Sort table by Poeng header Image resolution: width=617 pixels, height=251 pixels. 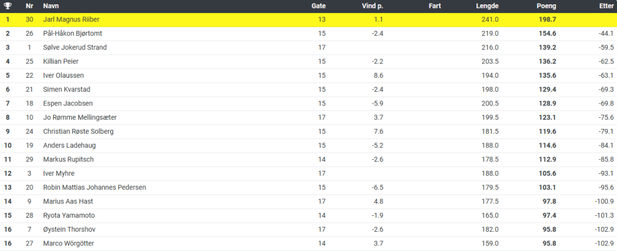546,6
